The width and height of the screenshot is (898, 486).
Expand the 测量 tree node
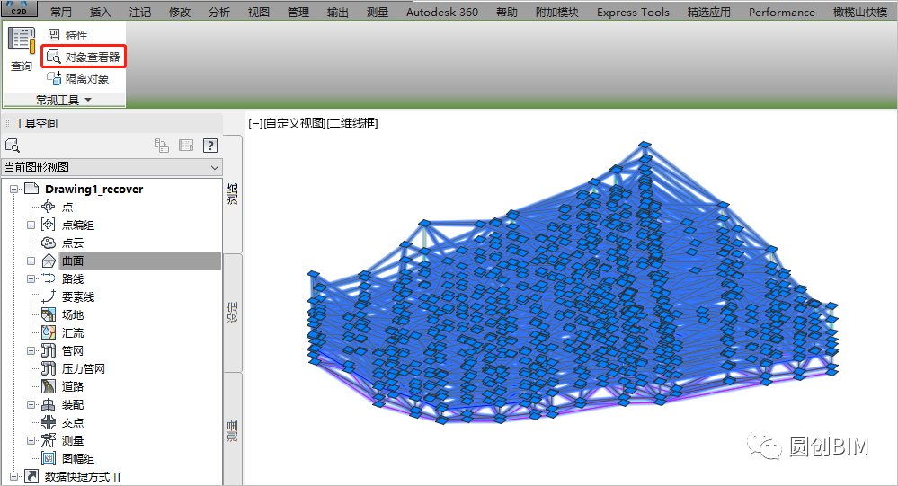pos(31,441)
